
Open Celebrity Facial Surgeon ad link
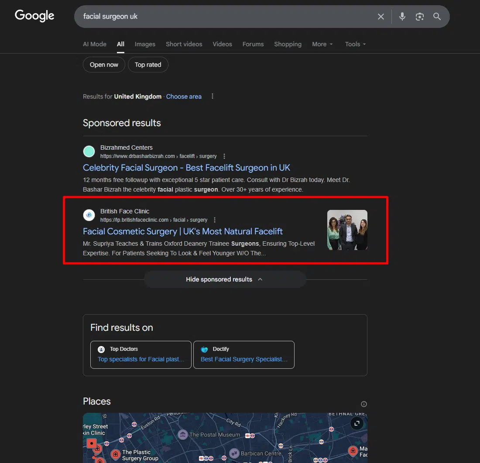pyautogui.click(x=186, y=168)
